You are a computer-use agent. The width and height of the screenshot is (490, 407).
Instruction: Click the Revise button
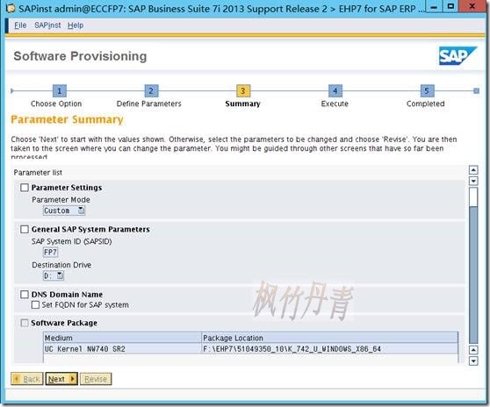coord(96,379)
